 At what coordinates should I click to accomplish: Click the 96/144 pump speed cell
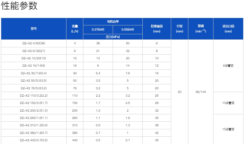(201, 92)
